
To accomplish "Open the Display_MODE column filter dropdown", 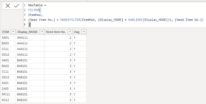I will tap(42, 32).
